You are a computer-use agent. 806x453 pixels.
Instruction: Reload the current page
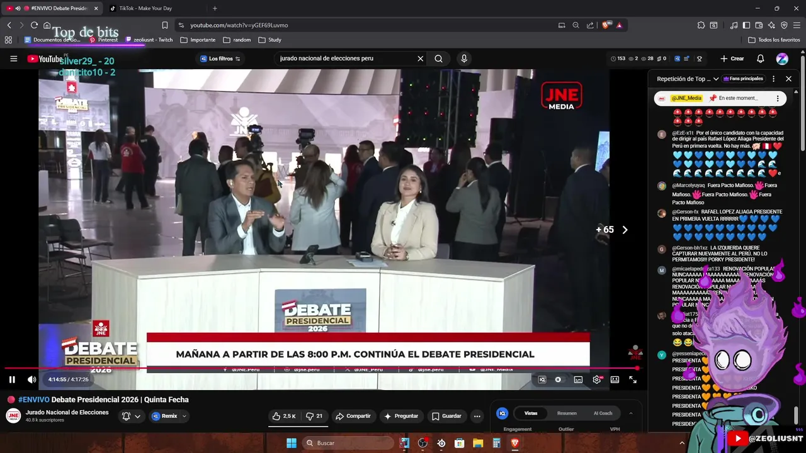coord(34,25)
